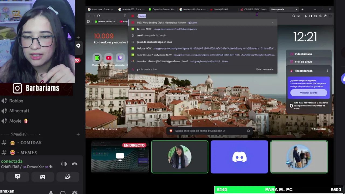Switch to the CB 190R 2.0 2026 tab
Viewport: 345px width, 194px height.
click(x=253, y=9)
